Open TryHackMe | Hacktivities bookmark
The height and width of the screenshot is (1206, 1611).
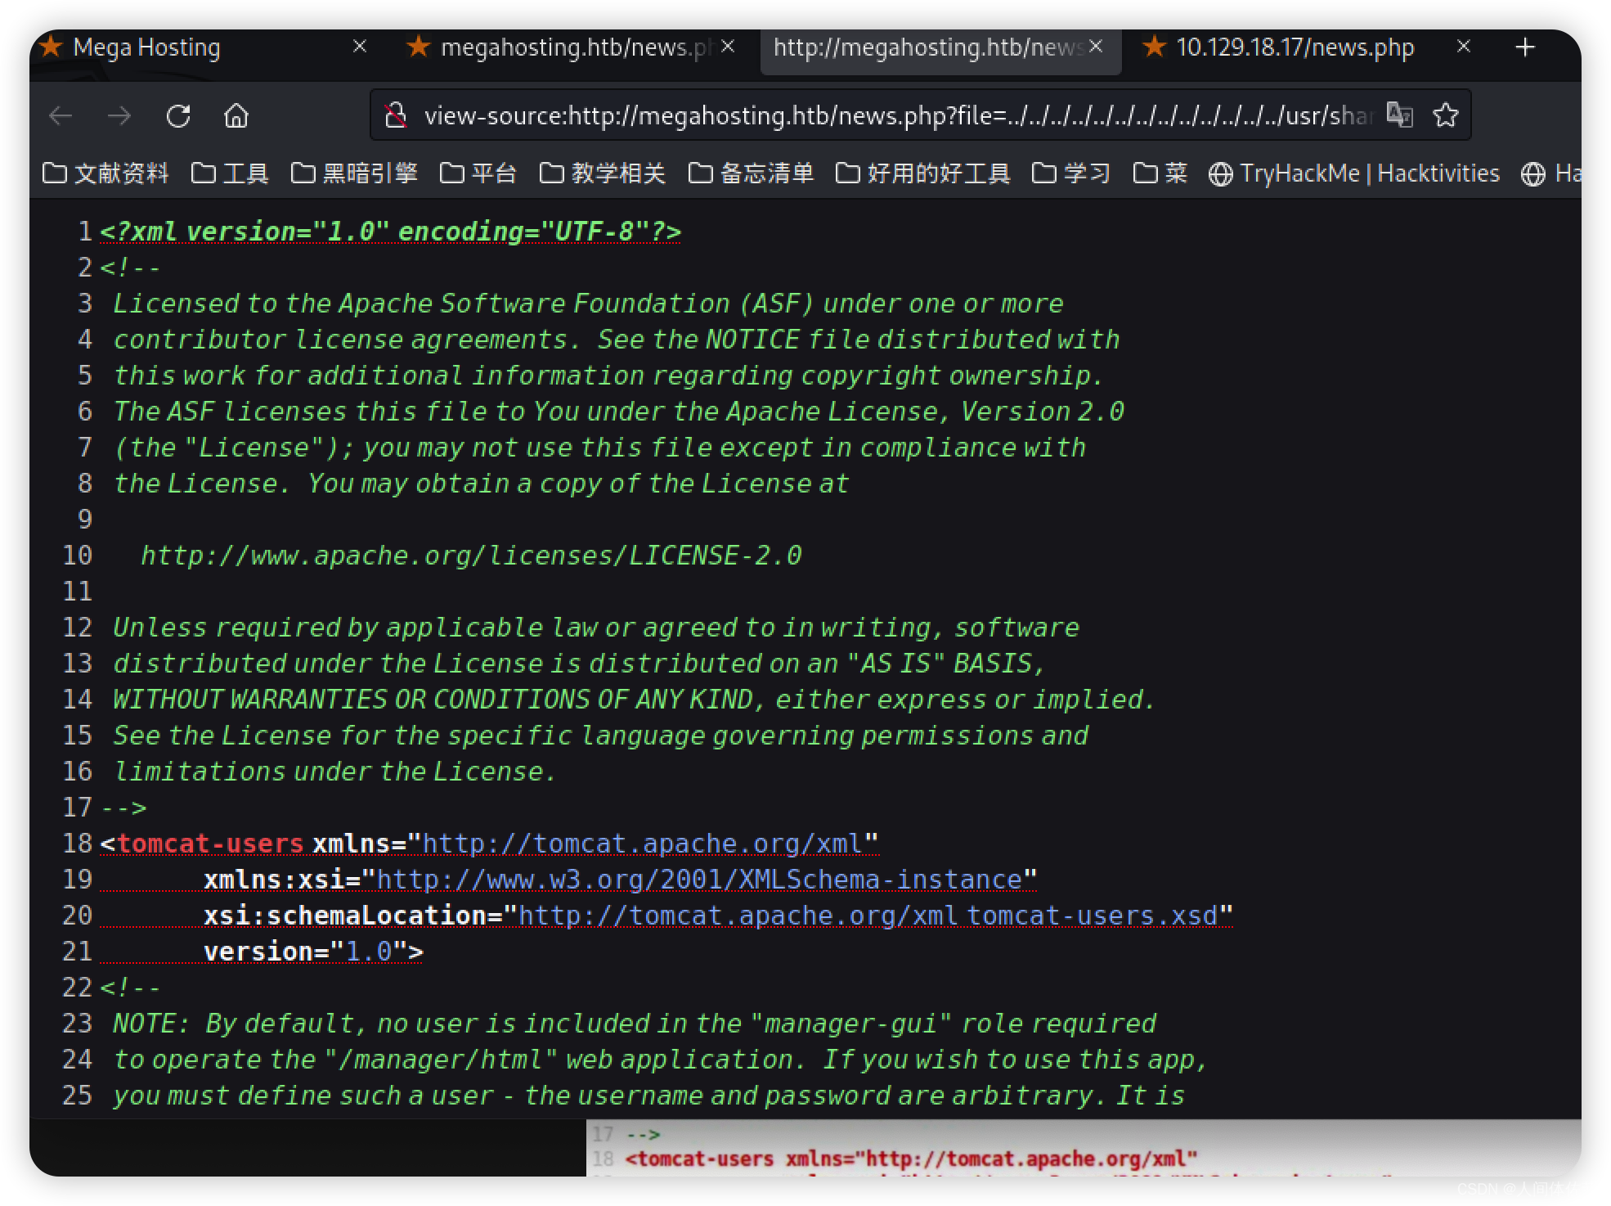(1354, 173)
